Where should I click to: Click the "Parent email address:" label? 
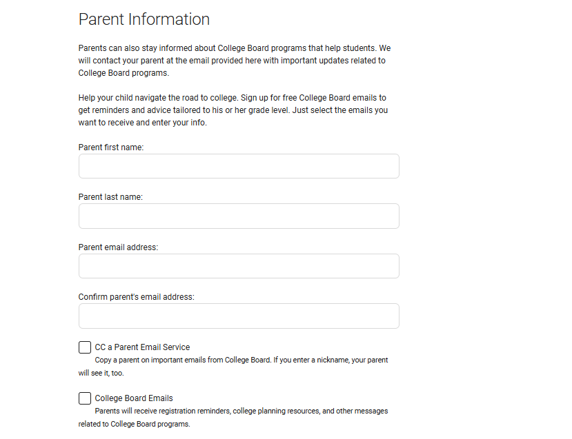(x=118, y=247)
